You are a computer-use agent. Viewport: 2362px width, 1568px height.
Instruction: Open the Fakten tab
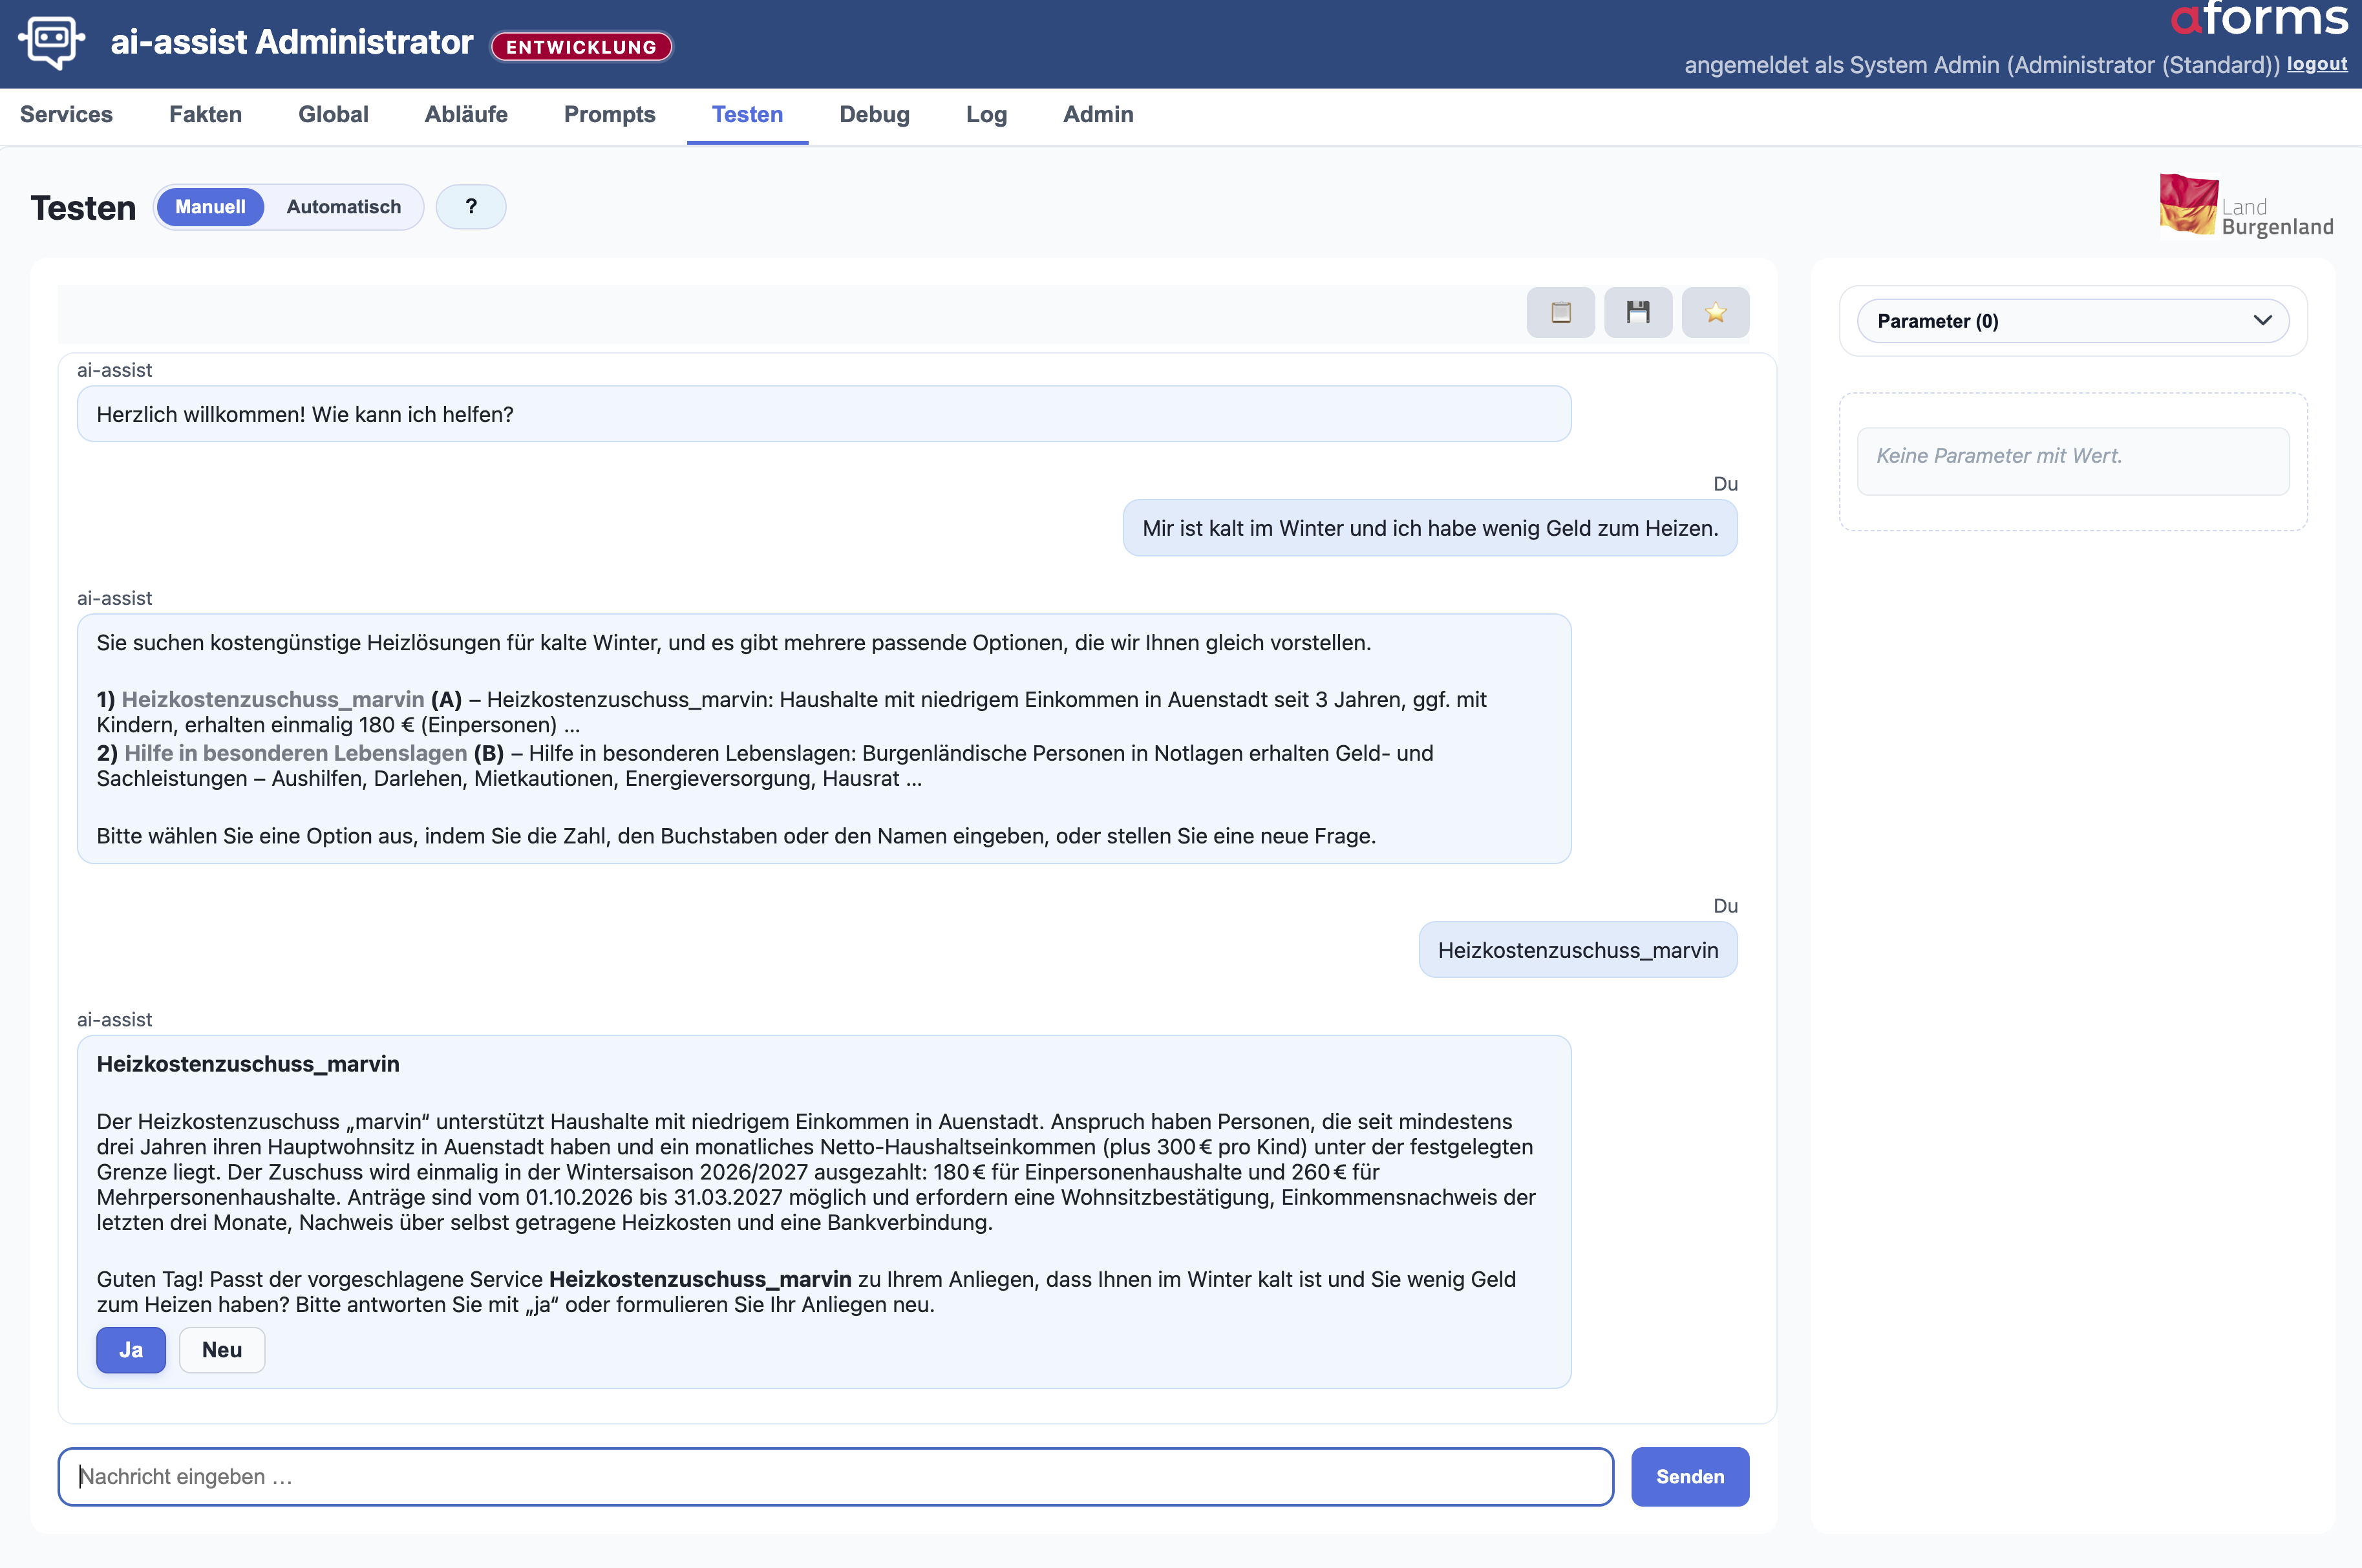coord(205,115)
